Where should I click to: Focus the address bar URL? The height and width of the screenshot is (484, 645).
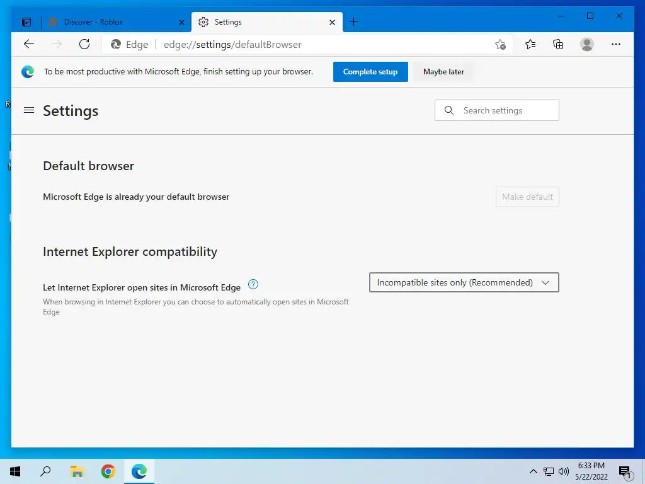point(232,45)
